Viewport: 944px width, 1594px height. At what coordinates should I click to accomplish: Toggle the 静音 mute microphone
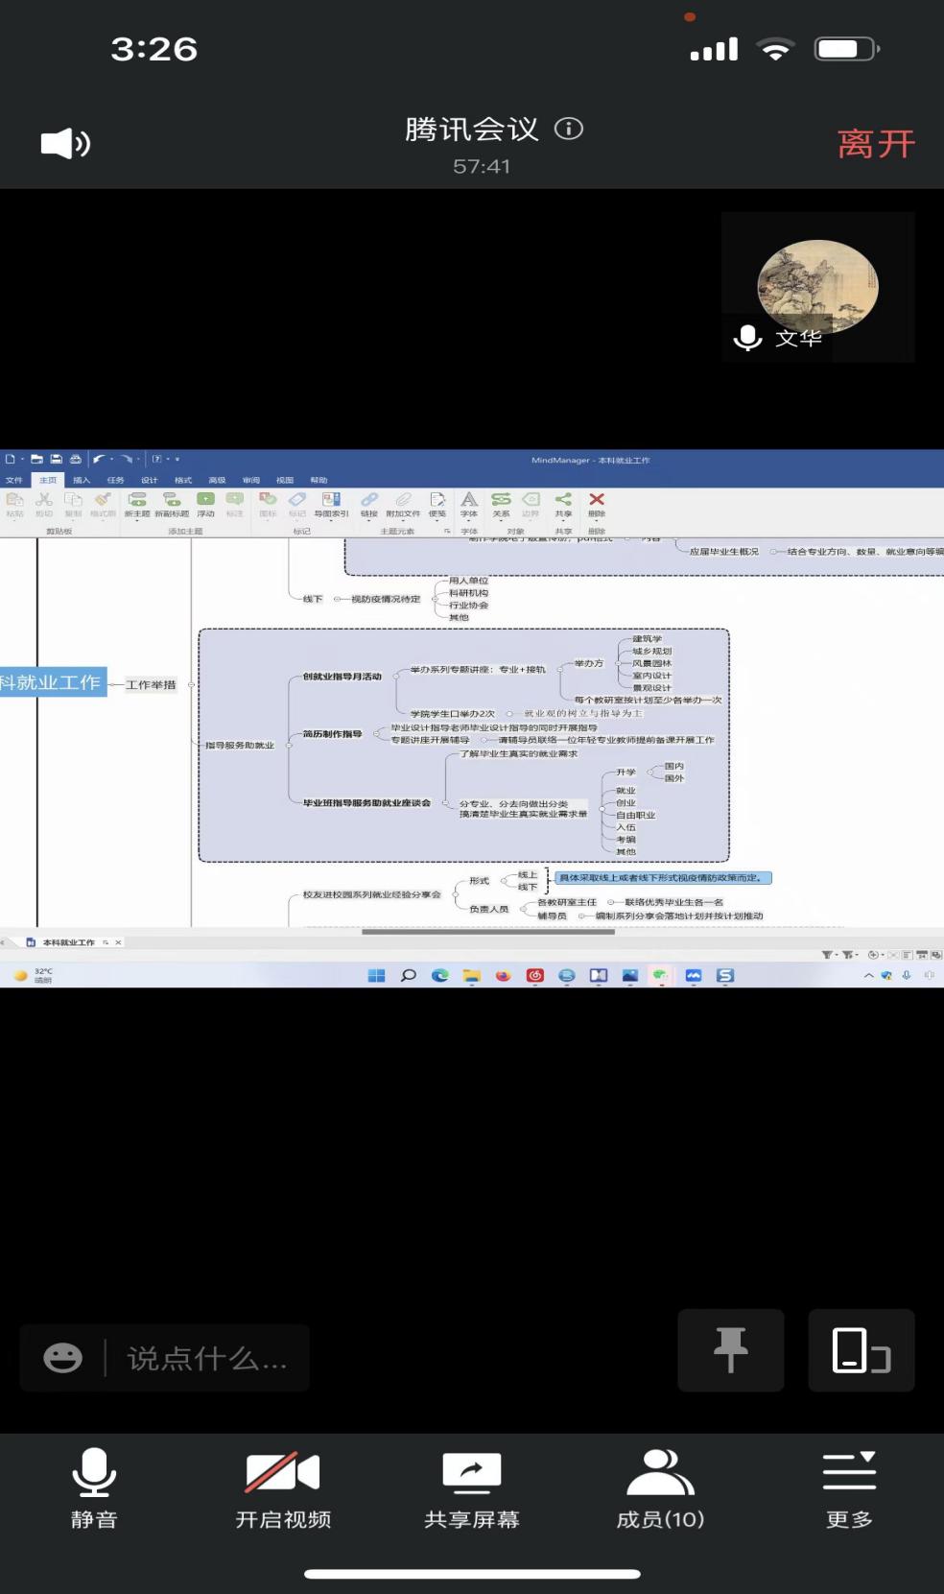[x=94, y=1490]
